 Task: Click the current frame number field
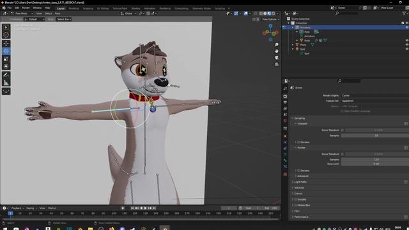click(x=229, y=208)
